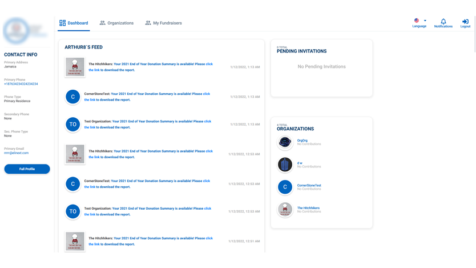Click first CornerStoneTest feed avatar icon
Viewport: 476px width, 268px height.
tap(73, 97)
